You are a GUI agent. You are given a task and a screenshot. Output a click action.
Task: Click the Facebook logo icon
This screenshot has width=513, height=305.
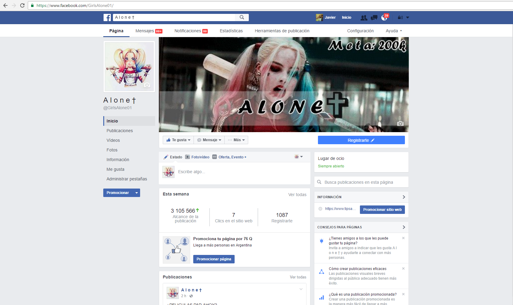107,17
